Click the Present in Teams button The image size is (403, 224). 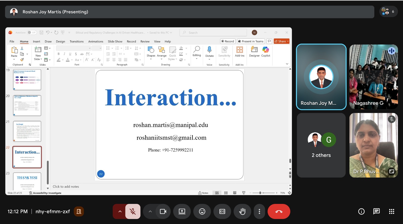pyautogui.click(x=251, y=41)
